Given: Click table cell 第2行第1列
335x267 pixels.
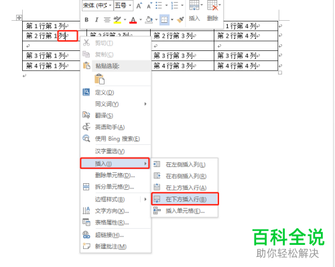Looking at the screenshot, I should (x=52, y=36).
